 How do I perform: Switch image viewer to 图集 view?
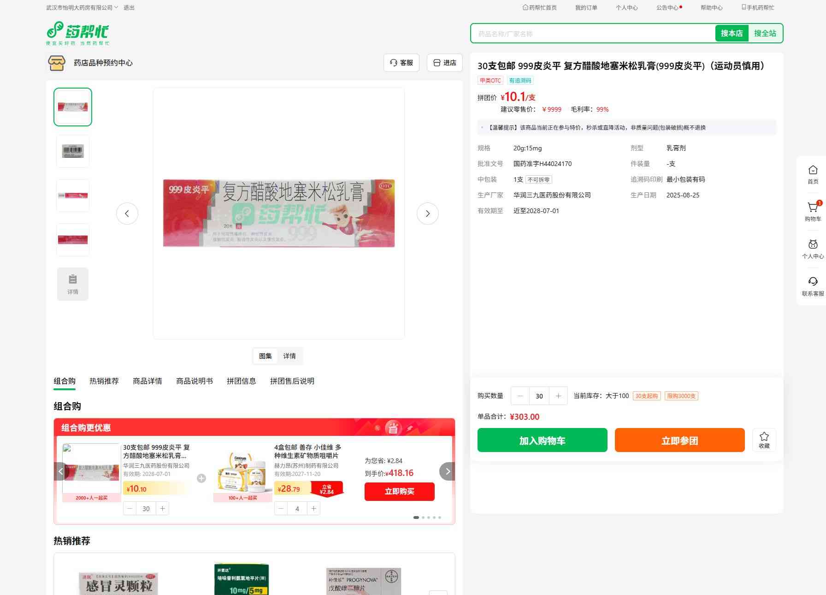(265, 356)
